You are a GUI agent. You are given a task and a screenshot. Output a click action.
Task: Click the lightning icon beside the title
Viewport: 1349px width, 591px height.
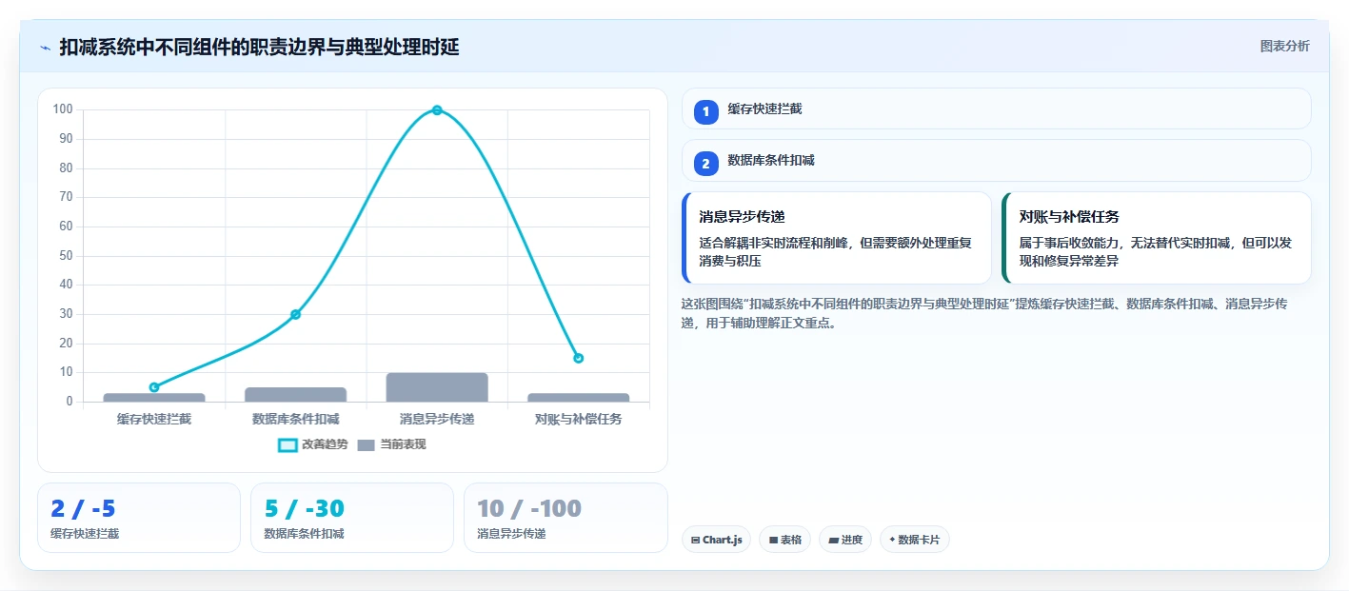pos(45,48)
